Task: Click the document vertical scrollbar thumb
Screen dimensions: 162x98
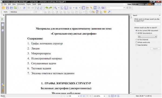Action: pyautogui.click(x=131, y=17)
